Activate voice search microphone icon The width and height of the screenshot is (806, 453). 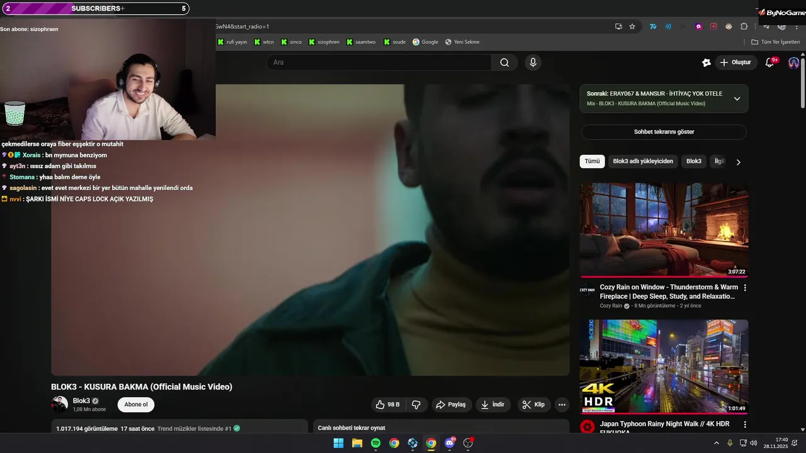point(533,62)
